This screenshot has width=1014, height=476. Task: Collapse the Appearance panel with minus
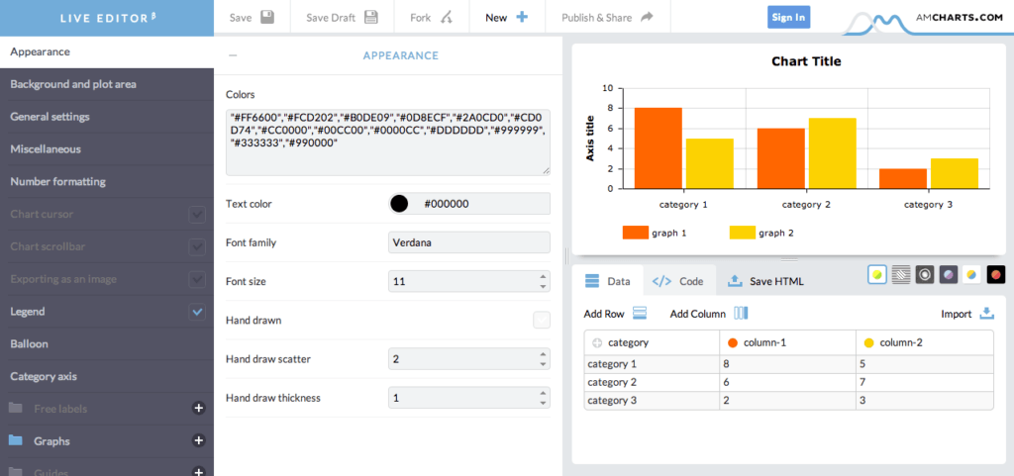coord(233,55)
